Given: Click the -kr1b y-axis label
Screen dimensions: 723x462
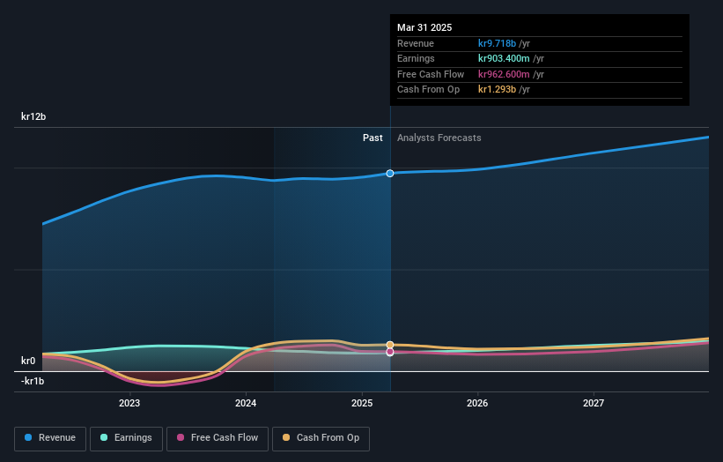Looking at the screenshot, I should 33,381.
